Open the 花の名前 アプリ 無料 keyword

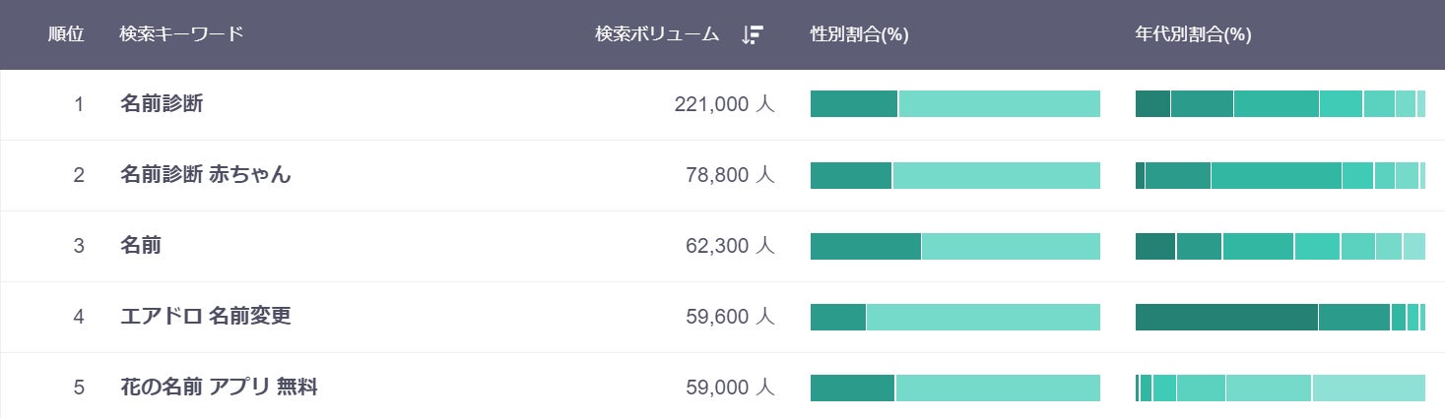pos(219,388)
